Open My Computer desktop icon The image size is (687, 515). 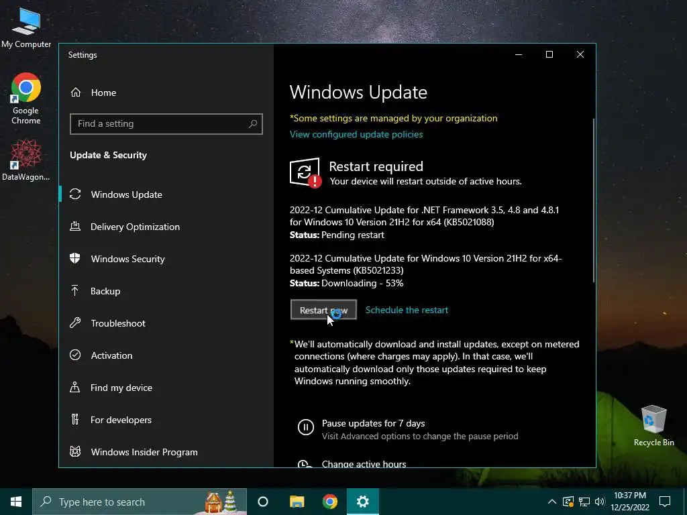click(x=26, y=27)
